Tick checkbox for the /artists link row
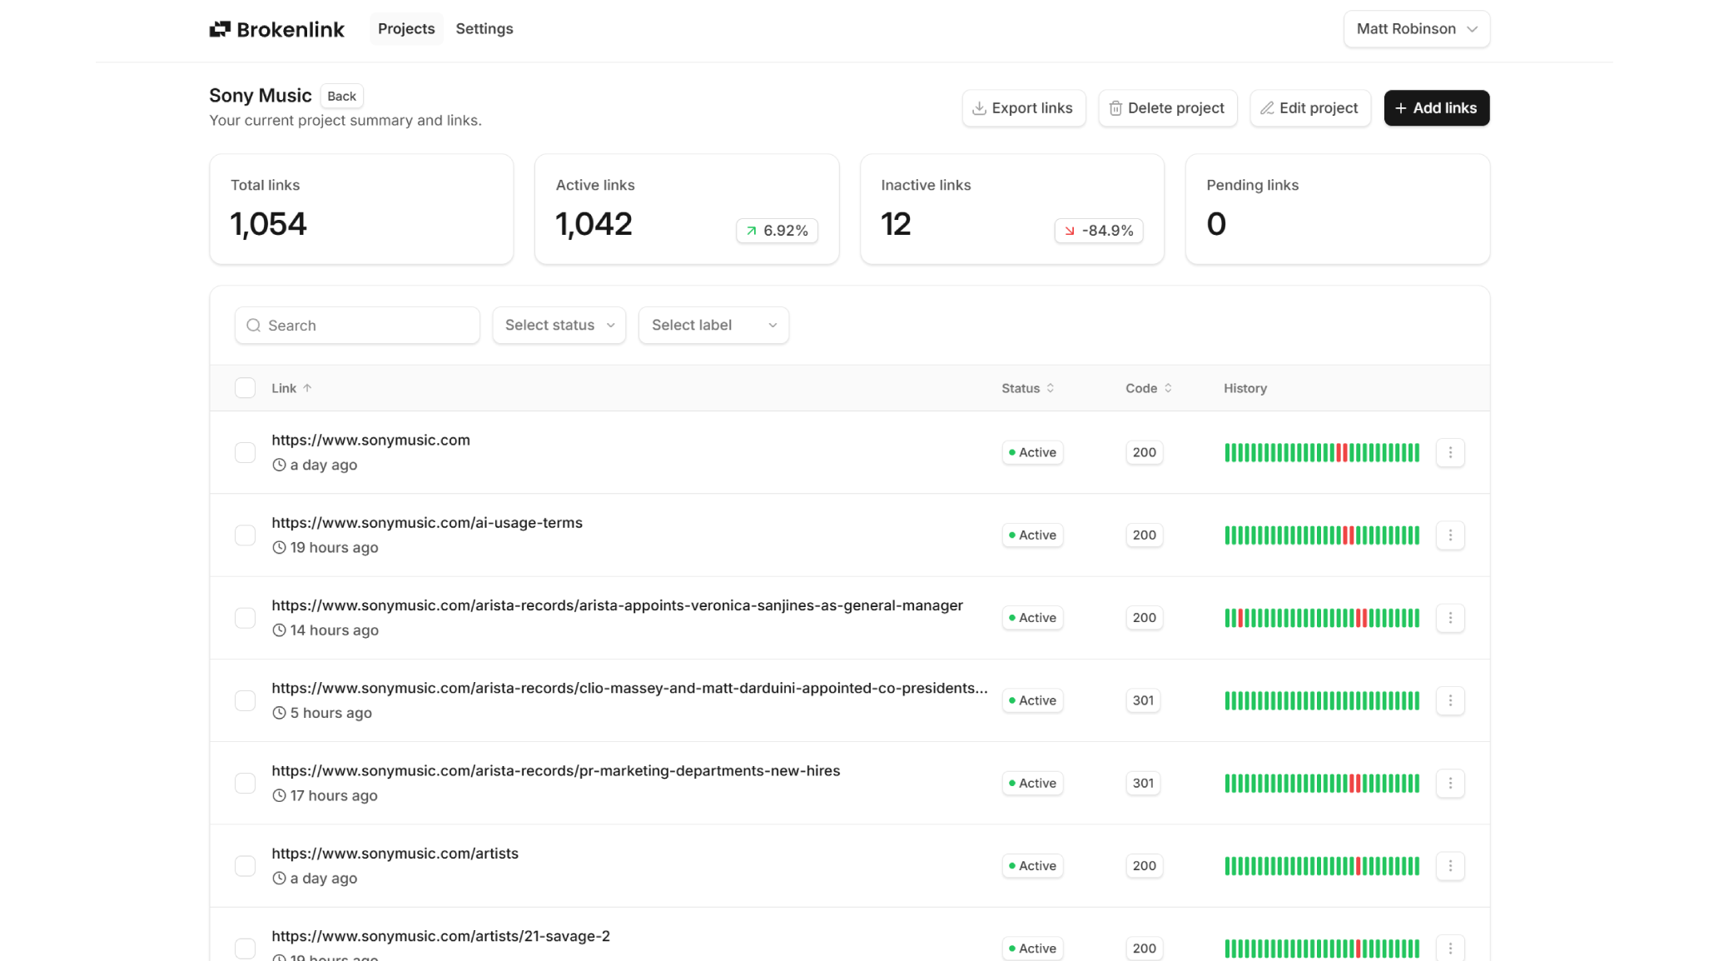 (245, 866)
